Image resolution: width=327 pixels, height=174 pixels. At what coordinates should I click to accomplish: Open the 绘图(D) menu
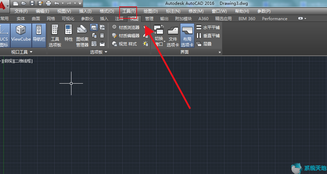pyautogui.click(x=151, y=11)
